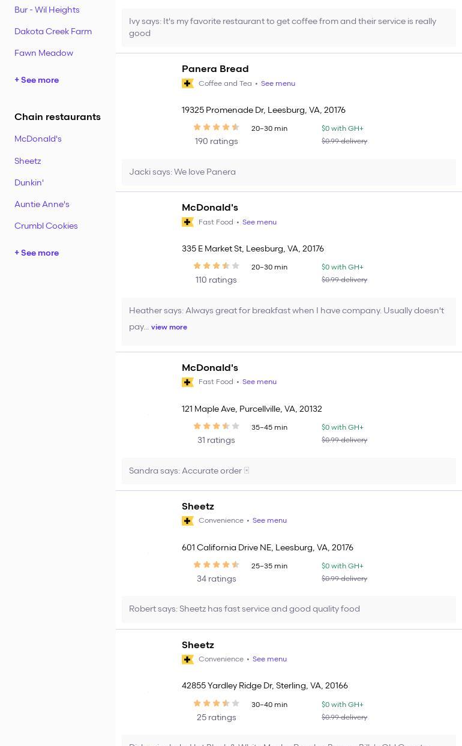Open See menu for the Market St McDonald's
462x746 pixels.
(259, 222)
